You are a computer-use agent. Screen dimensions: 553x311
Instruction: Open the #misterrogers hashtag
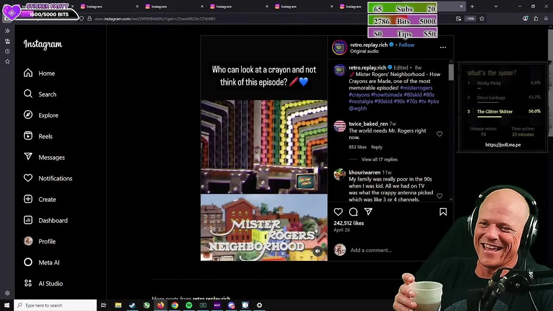(x=416, y=88)
